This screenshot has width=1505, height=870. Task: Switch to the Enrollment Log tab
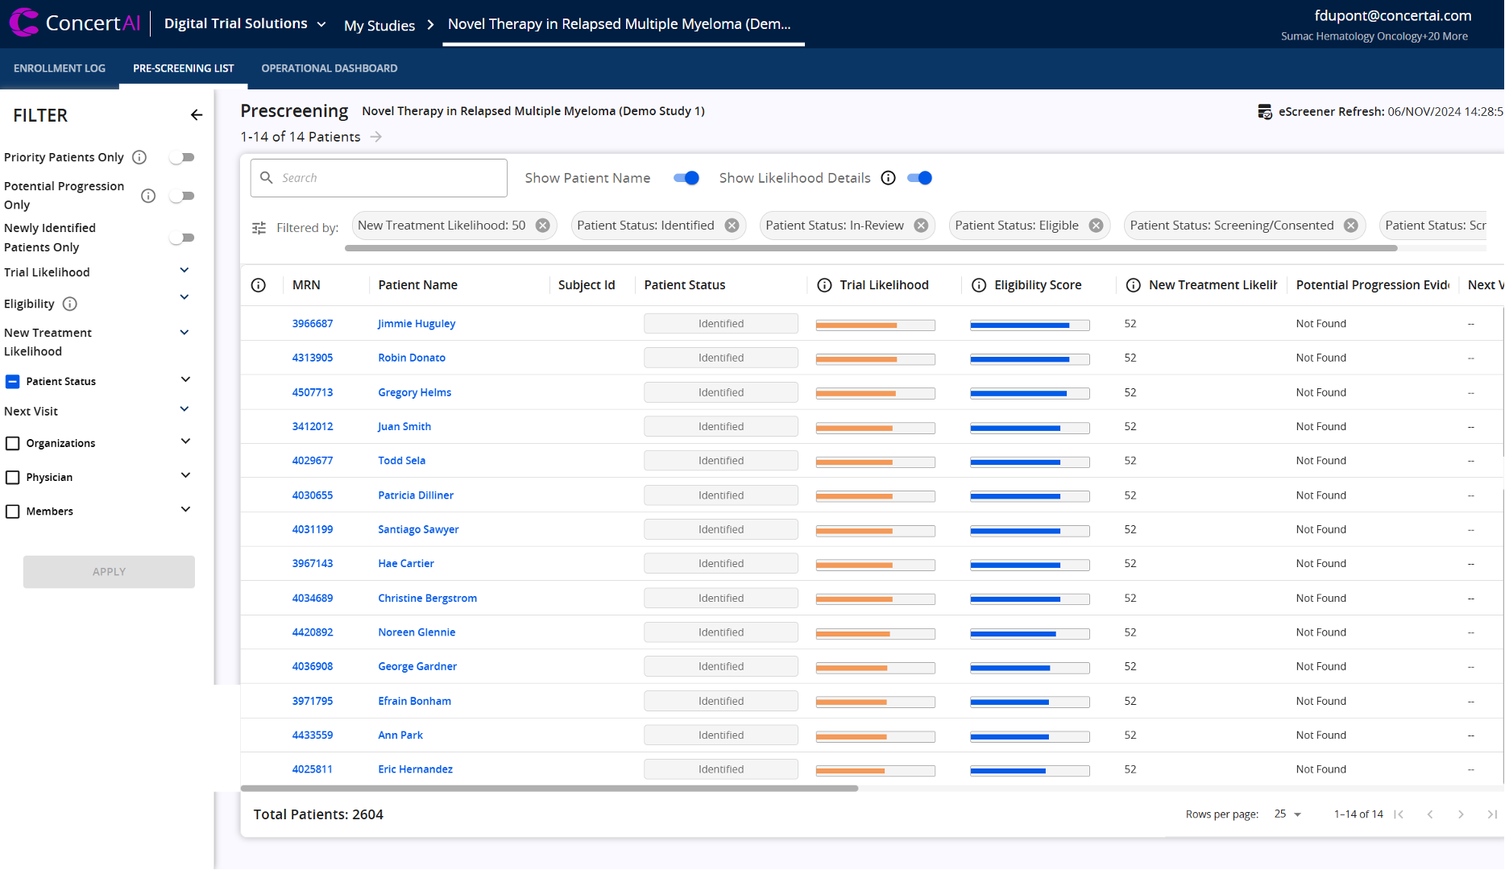[x=60, y=68]
